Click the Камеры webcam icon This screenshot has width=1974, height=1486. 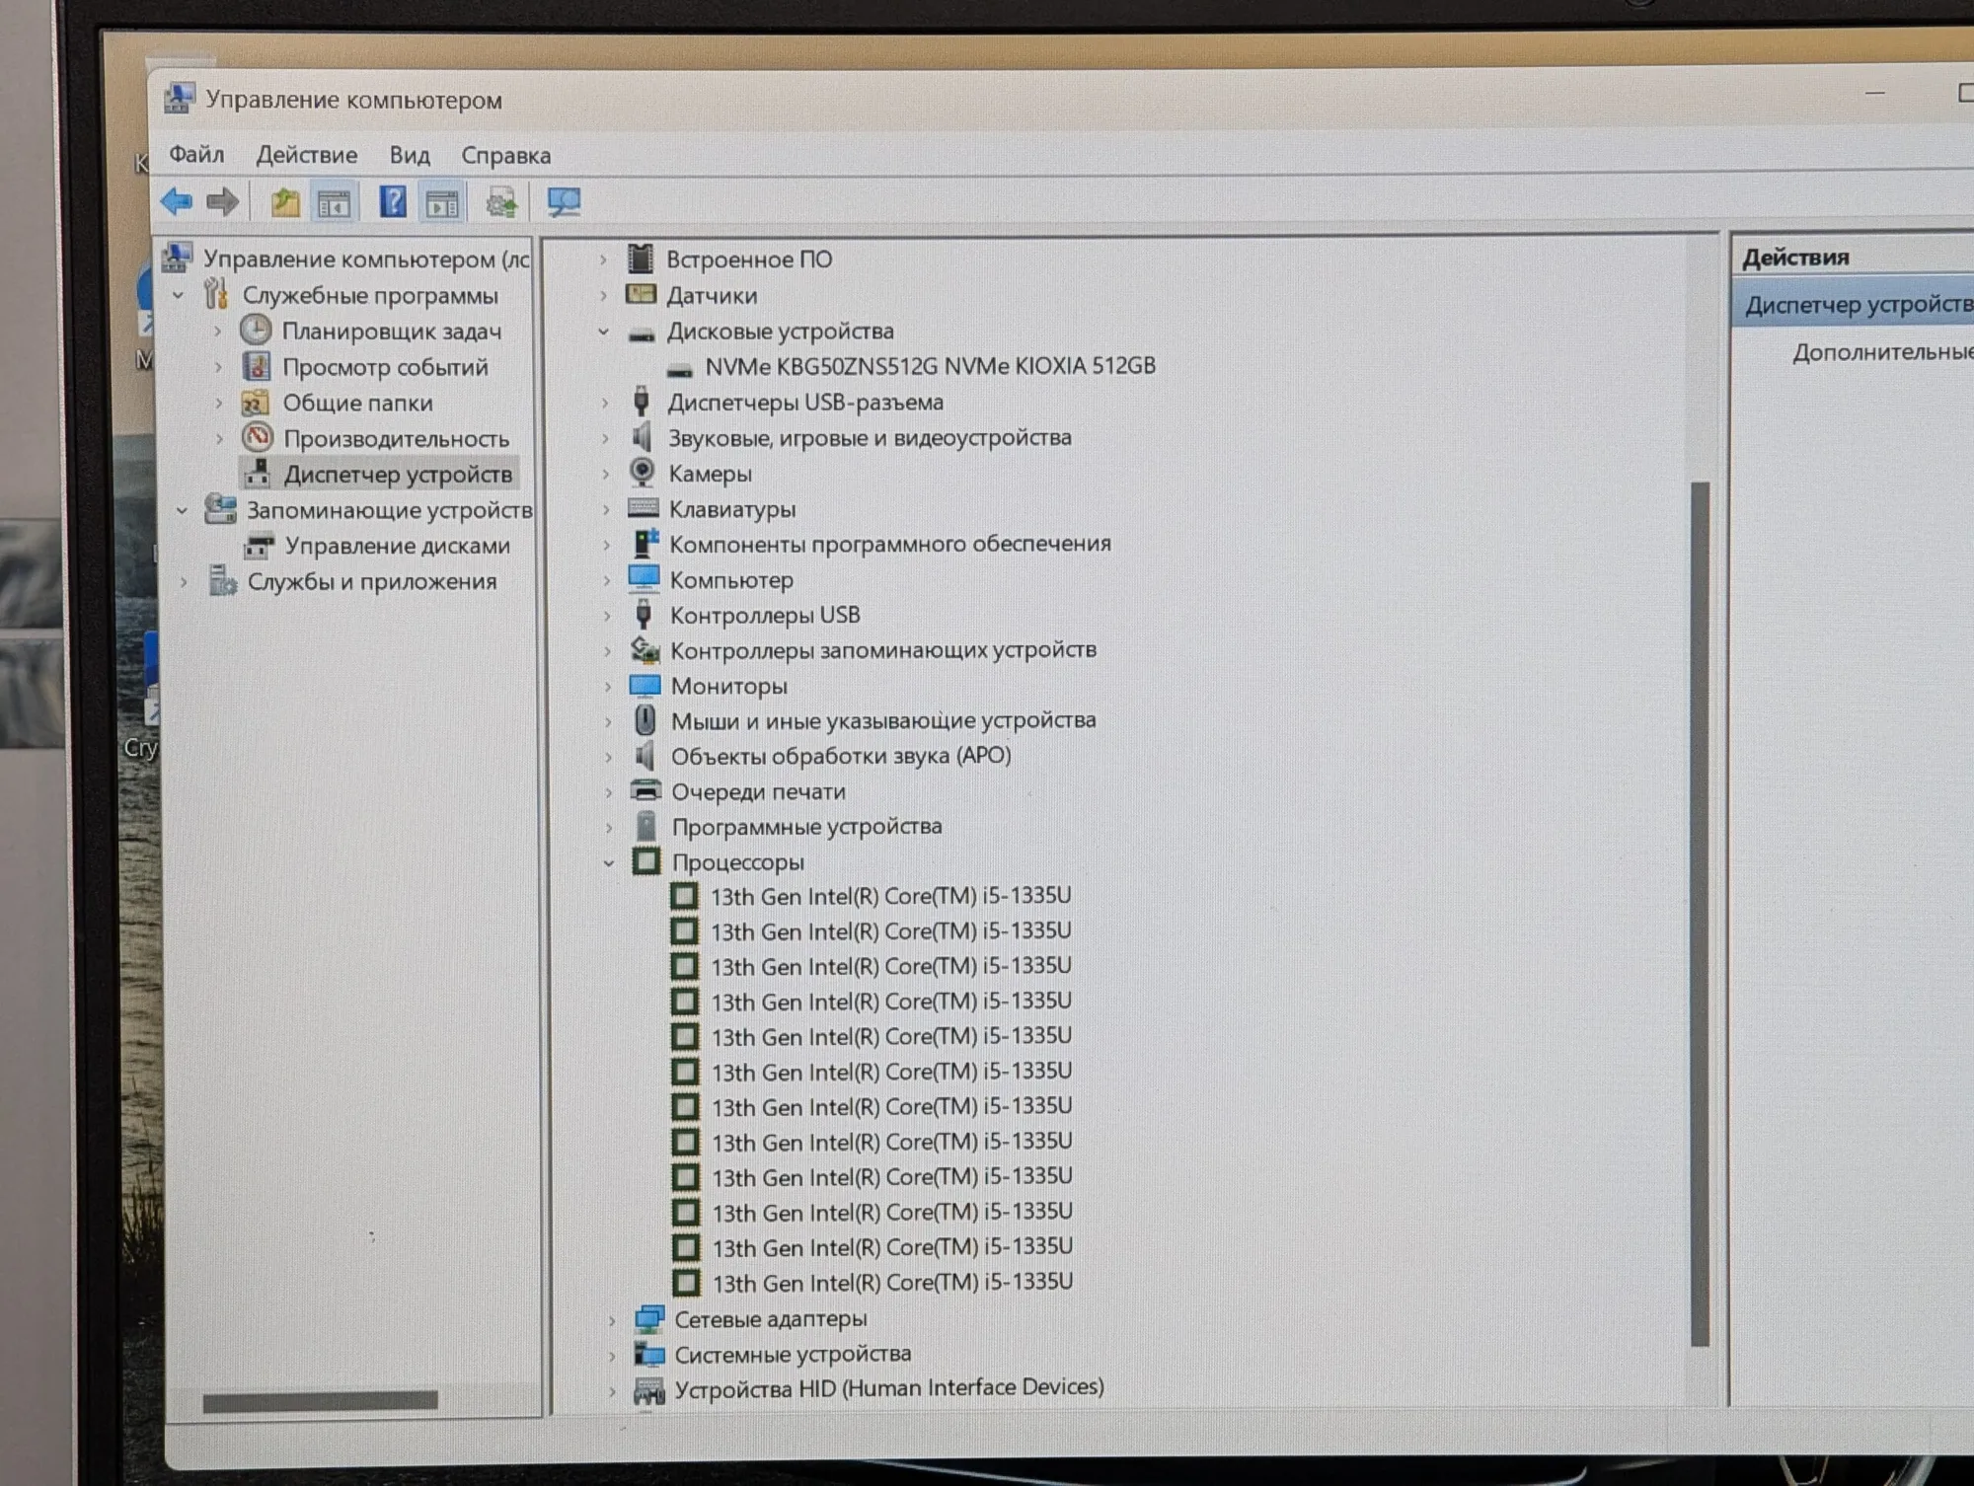tap(642, 473)
